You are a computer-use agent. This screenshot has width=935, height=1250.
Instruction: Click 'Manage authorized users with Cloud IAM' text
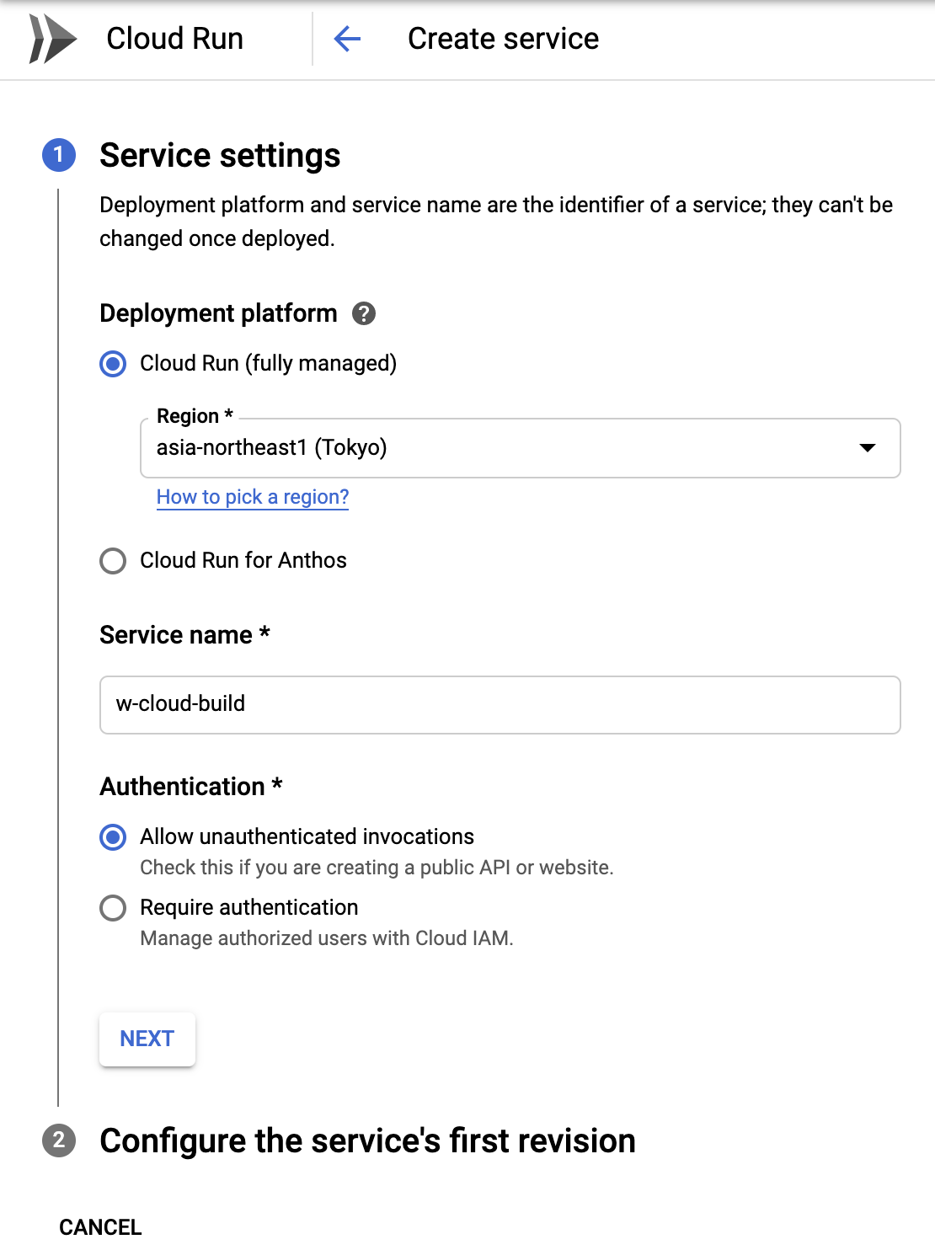(x=327, y=938)
